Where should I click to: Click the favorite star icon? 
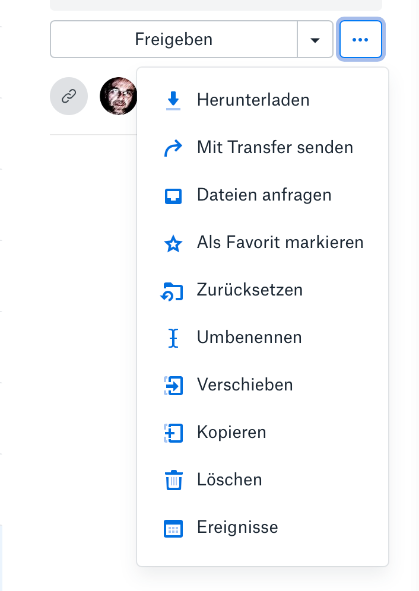[x=173, y=243]
